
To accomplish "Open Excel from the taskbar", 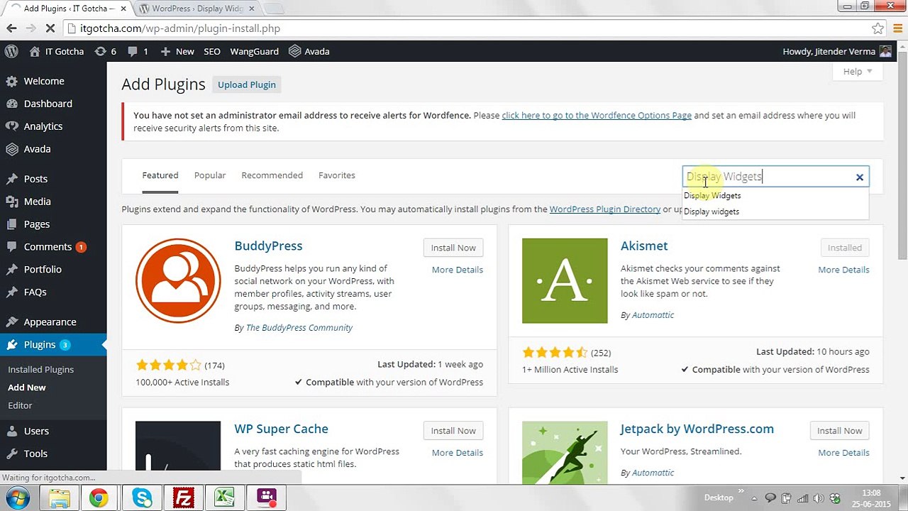I will 225,498.
